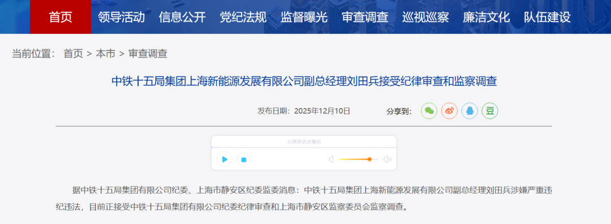Select 审查调查 in the top navigation
611x224 pixels.
(365, 17)
